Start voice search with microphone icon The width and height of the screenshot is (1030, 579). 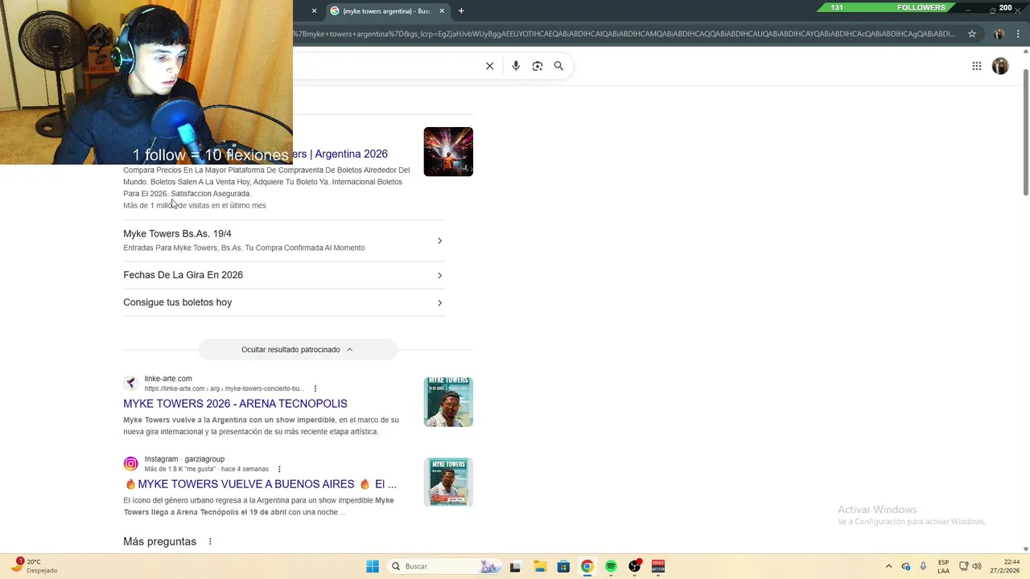(x=516, y=66)
